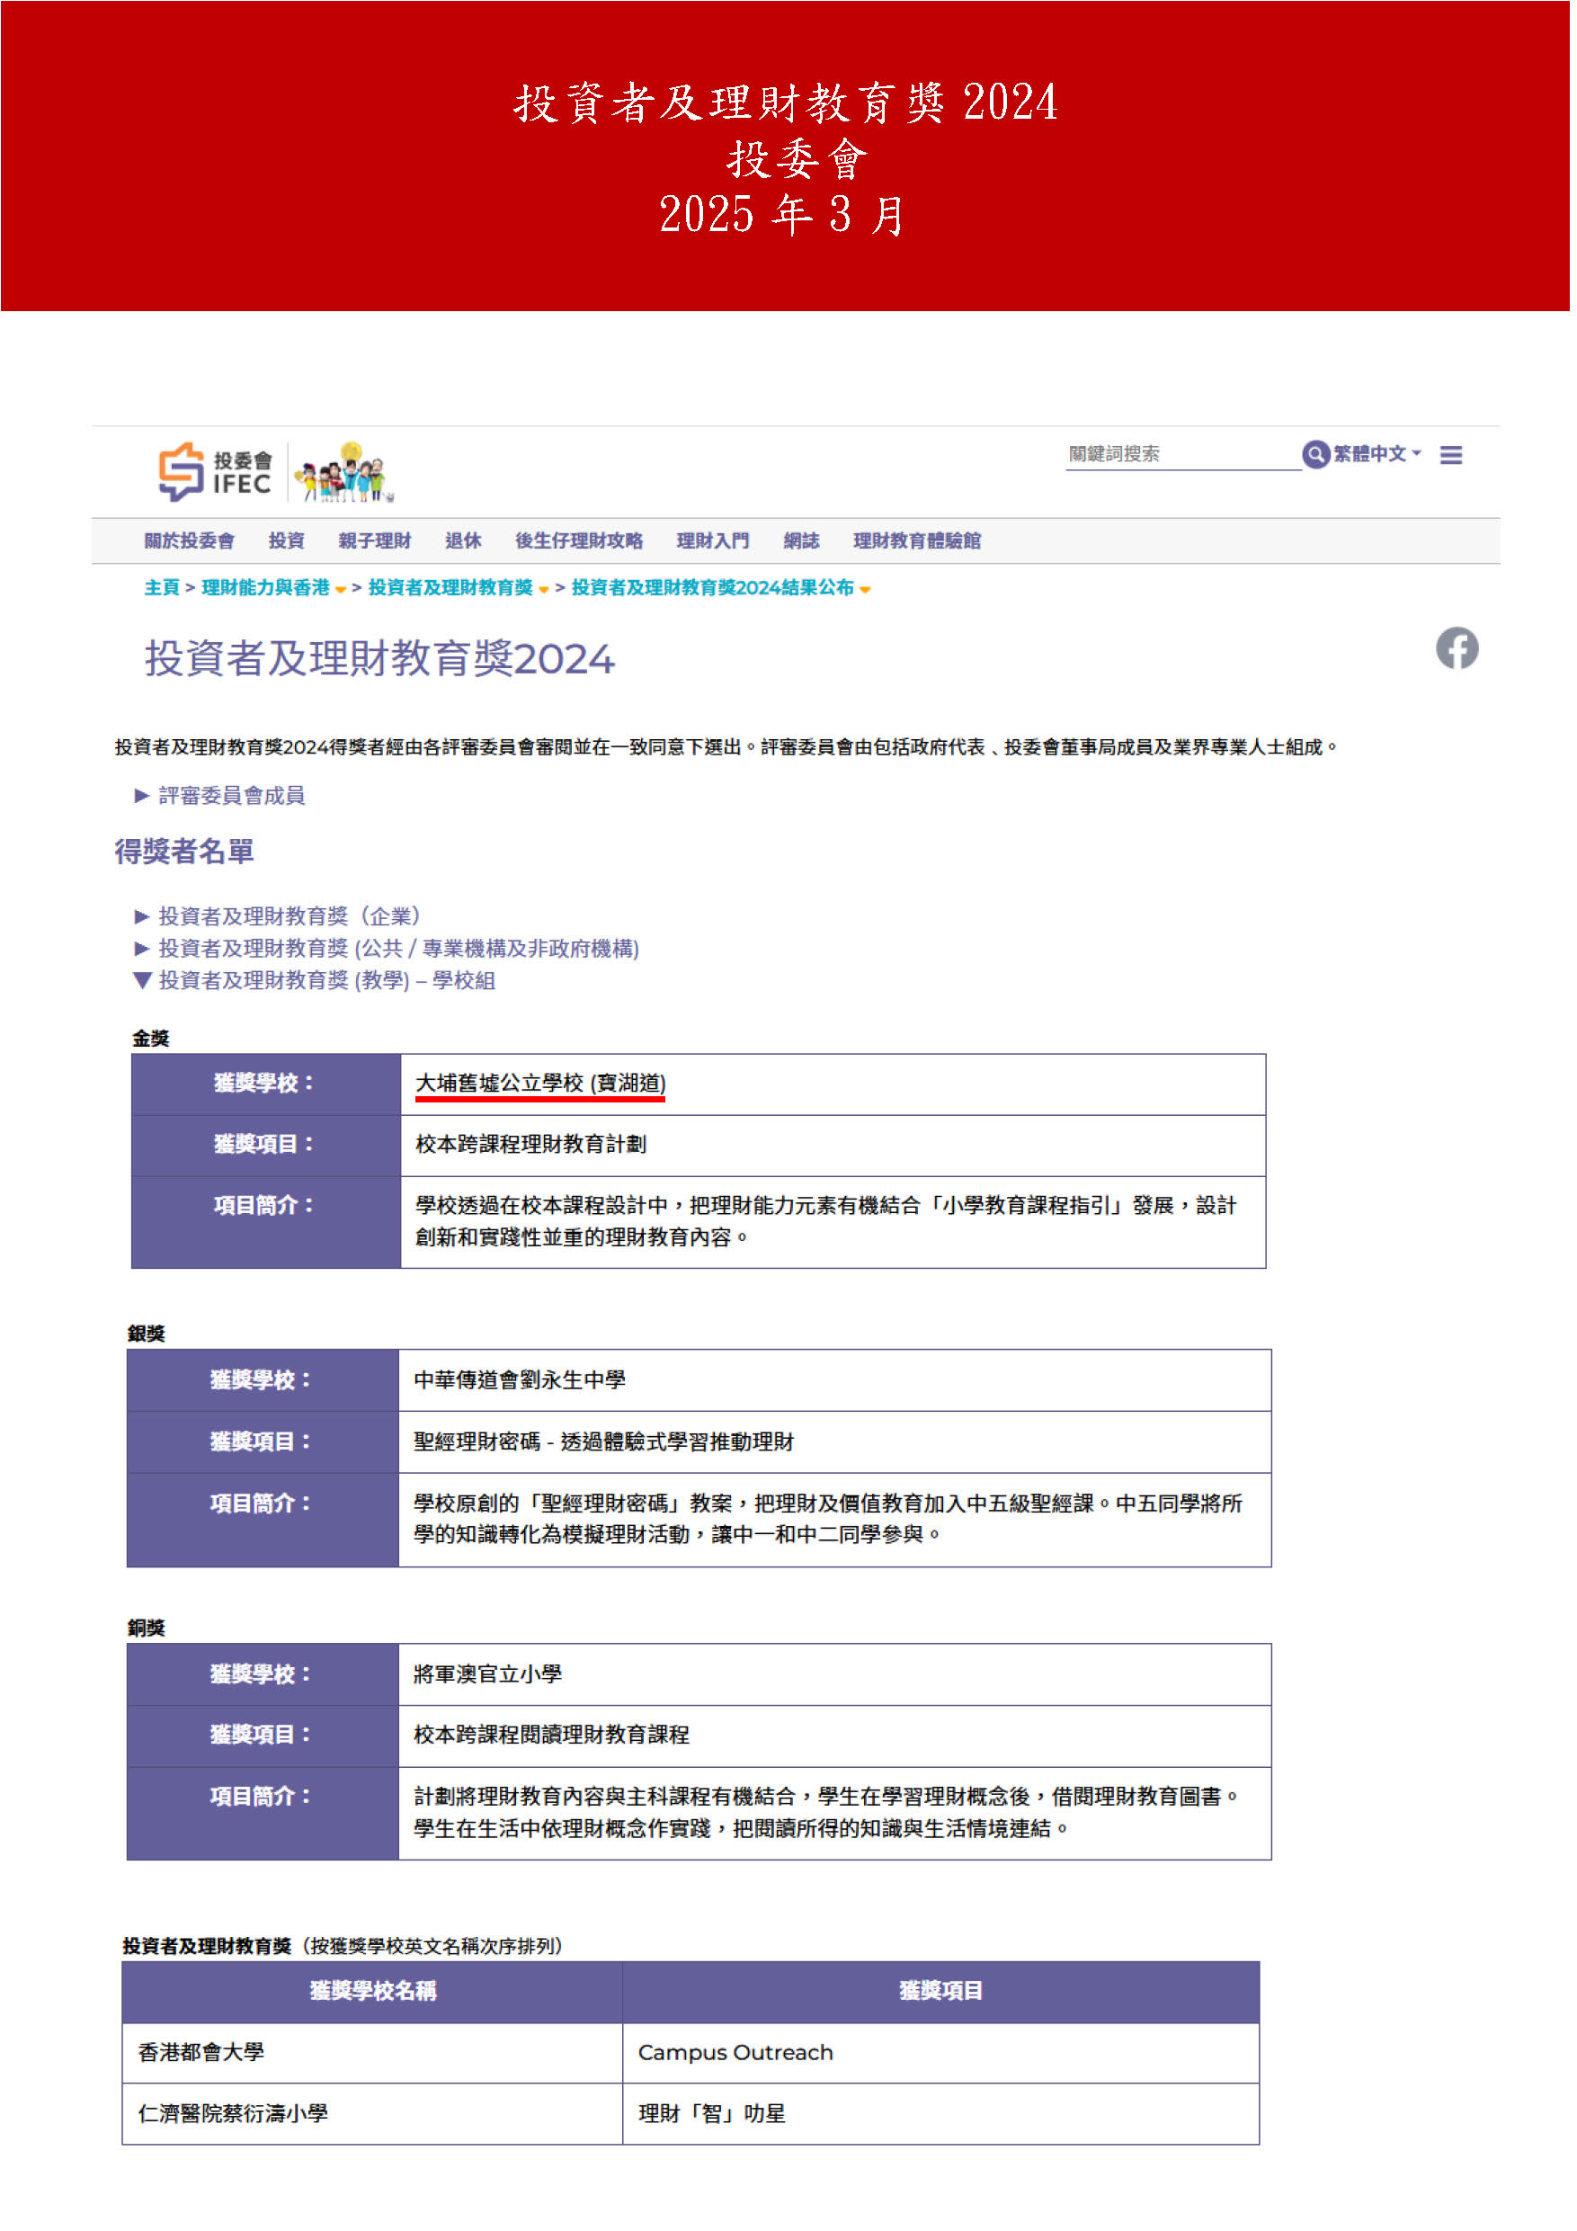The image size is (1577, 2231).
Task: Expand arrow beside 2024結果公布 breadcrumb
Action: 865,589
